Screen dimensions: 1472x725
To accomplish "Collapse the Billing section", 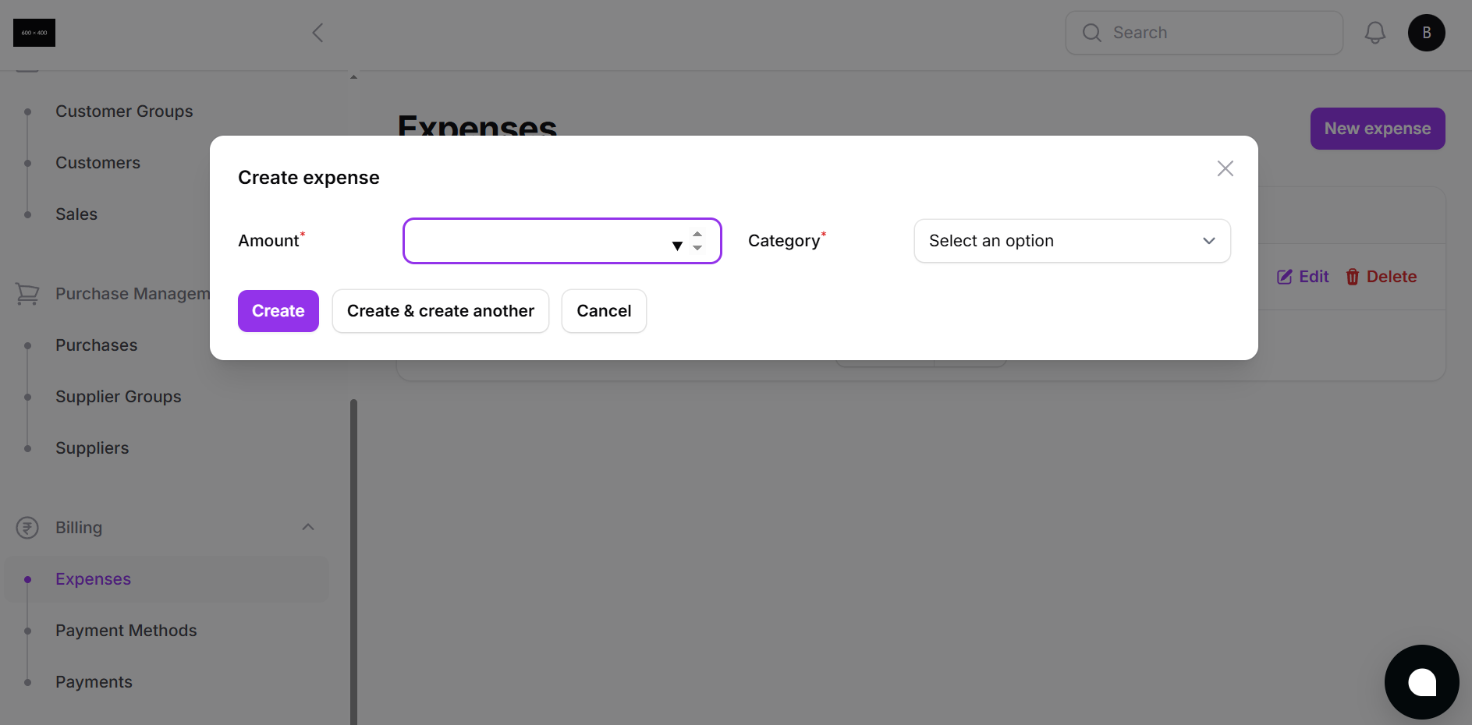I will point(307,527).
